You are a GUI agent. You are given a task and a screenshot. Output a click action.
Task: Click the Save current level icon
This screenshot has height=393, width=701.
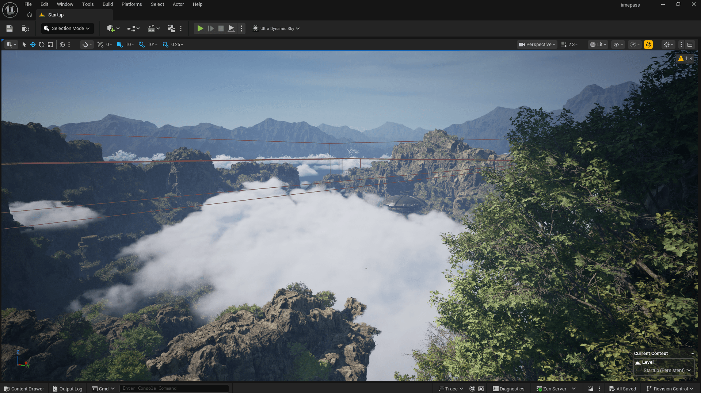coord(9,28)
